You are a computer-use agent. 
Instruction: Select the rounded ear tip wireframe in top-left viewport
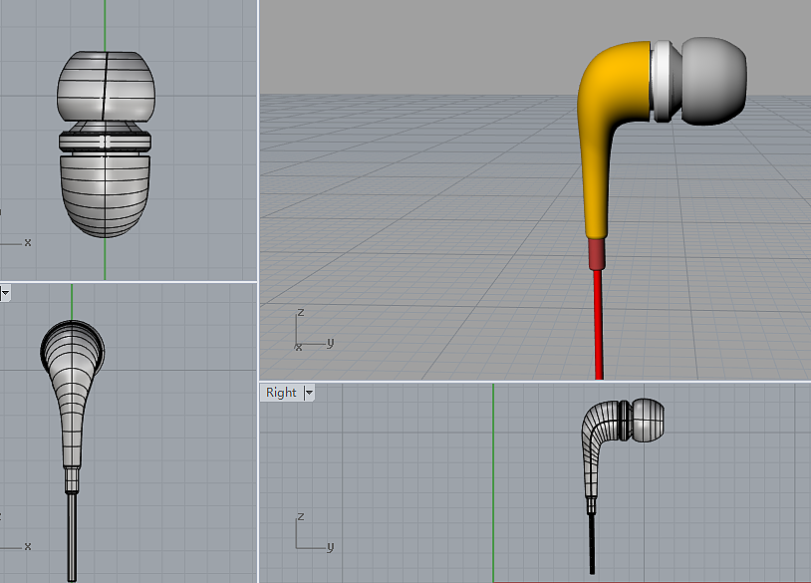(106, 87)
